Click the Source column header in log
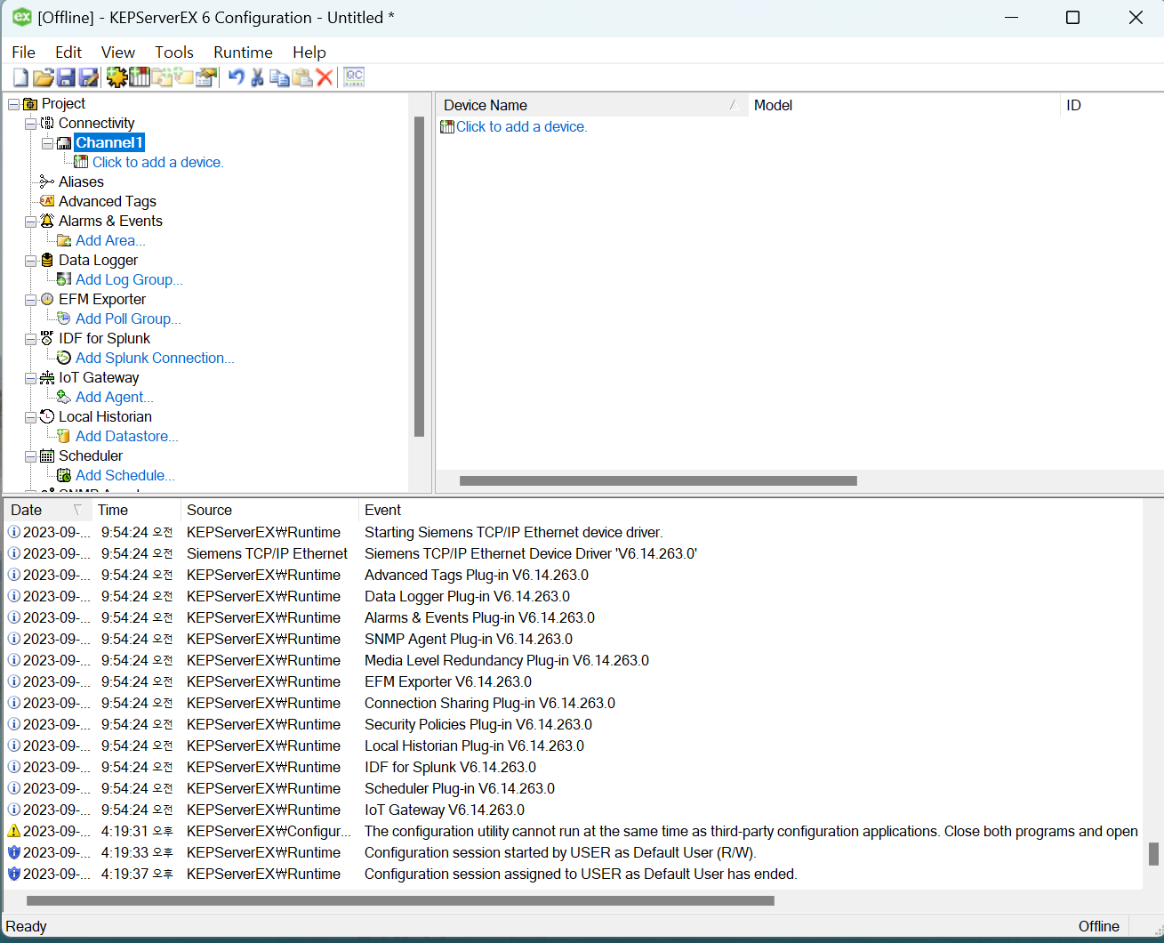This screenshot has height=943, width=1164. coord(269,510)
